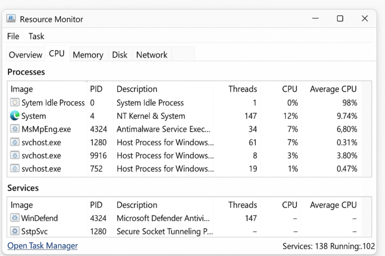Viewport: 385px width, 256px height.
Task: Collapse the Processes section header
Action: pos(26,72)
